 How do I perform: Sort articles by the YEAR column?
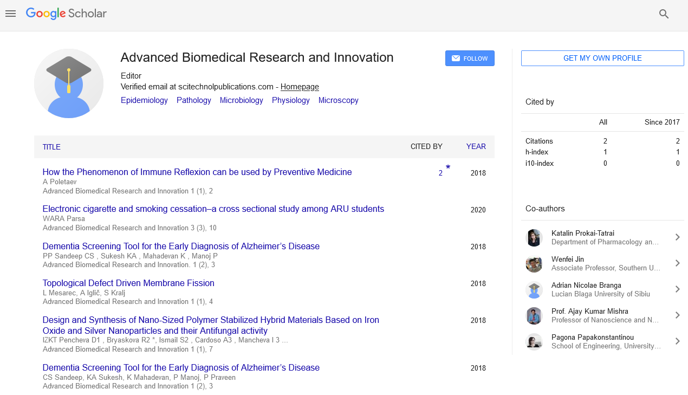[x=476, y=146]
